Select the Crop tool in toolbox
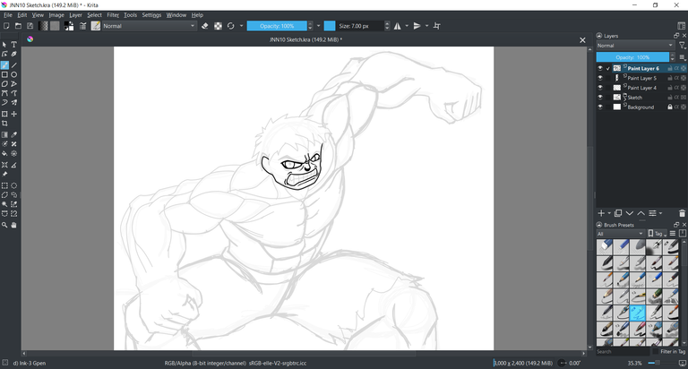 (4, 124)
